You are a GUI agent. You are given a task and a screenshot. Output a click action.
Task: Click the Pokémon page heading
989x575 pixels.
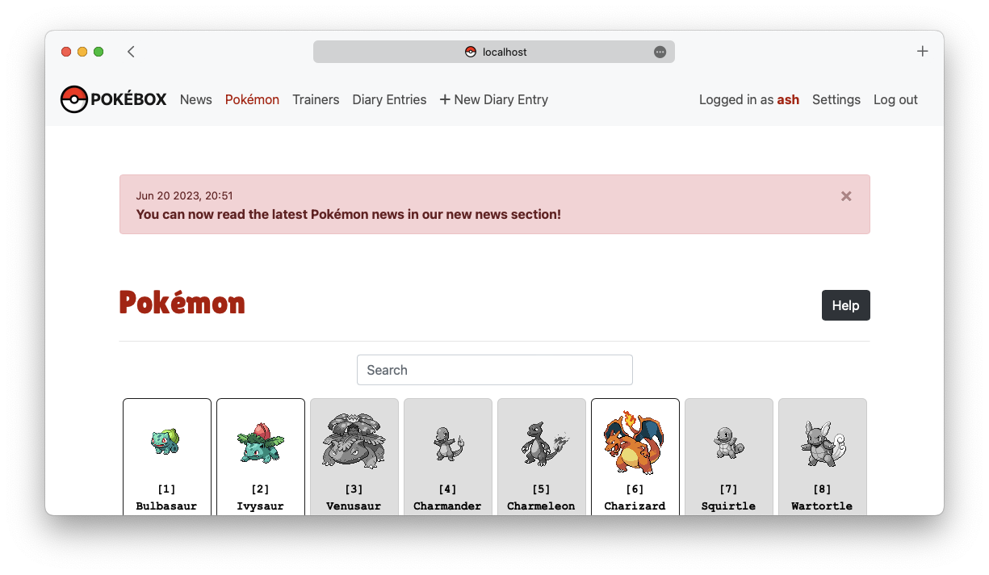(182, 303)
